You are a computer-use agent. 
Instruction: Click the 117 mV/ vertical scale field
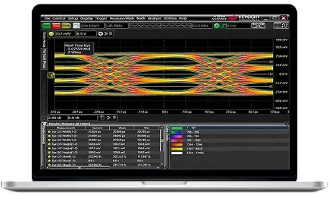[65, 34]
